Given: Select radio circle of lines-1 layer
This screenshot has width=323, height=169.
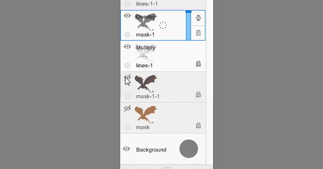Looking at the screenshot, I should pos(127,65).
